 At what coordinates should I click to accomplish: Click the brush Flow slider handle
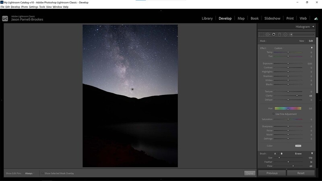(293, 166)
